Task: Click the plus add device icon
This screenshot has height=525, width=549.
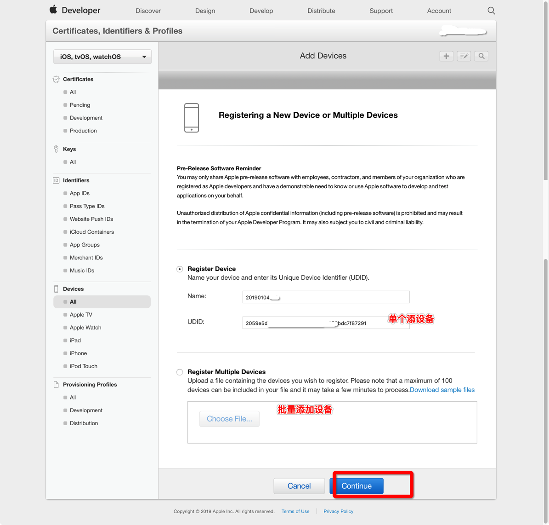Action: click(x=446, y=56)
